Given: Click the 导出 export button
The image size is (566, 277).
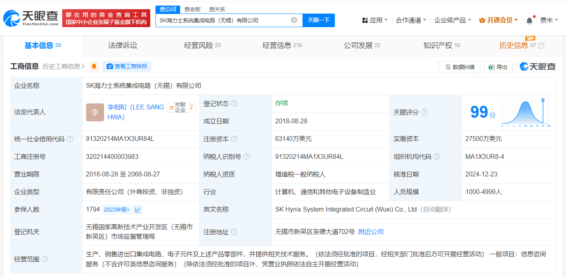Looking at the screenshot, I should click(x=498, y=67).
